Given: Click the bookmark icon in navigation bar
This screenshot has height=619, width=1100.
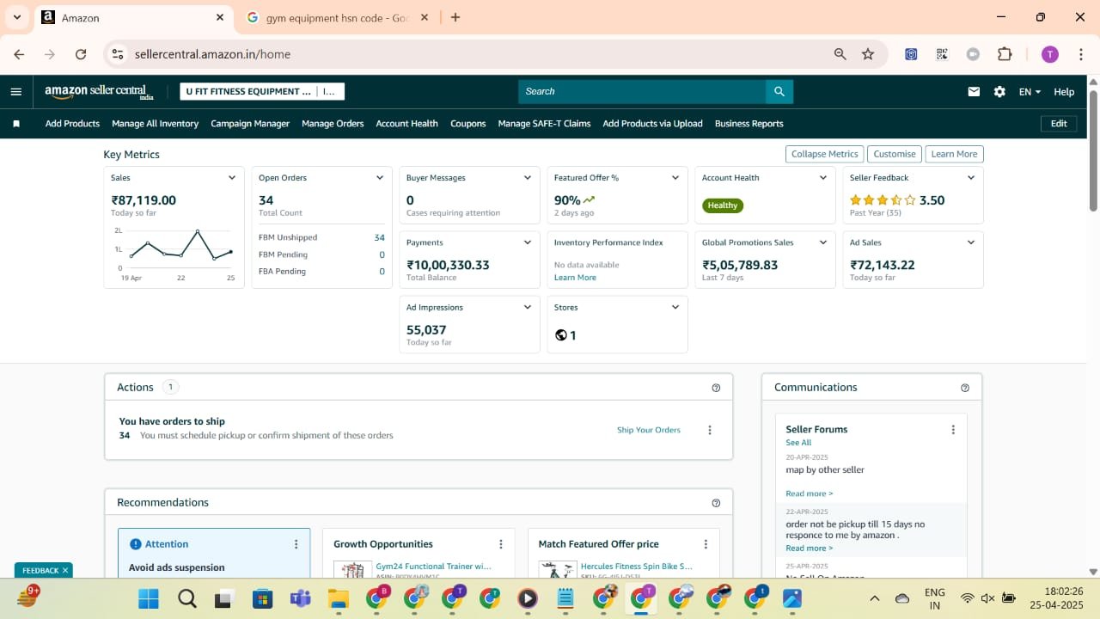Looking at the screenshot, I should [x=16, y=124].
